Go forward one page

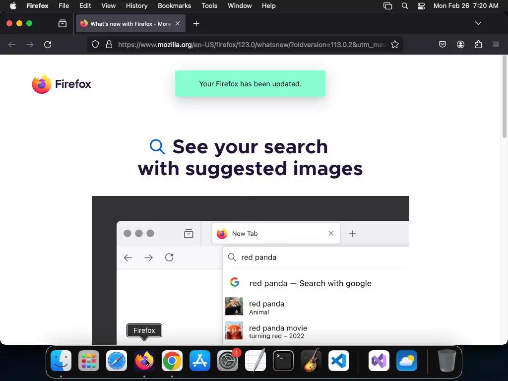[30, 44]
